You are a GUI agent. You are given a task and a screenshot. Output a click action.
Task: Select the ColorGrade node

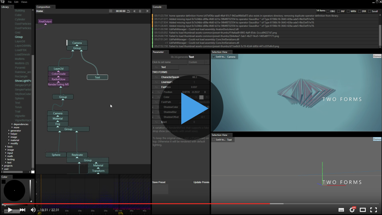coord(59,74)
